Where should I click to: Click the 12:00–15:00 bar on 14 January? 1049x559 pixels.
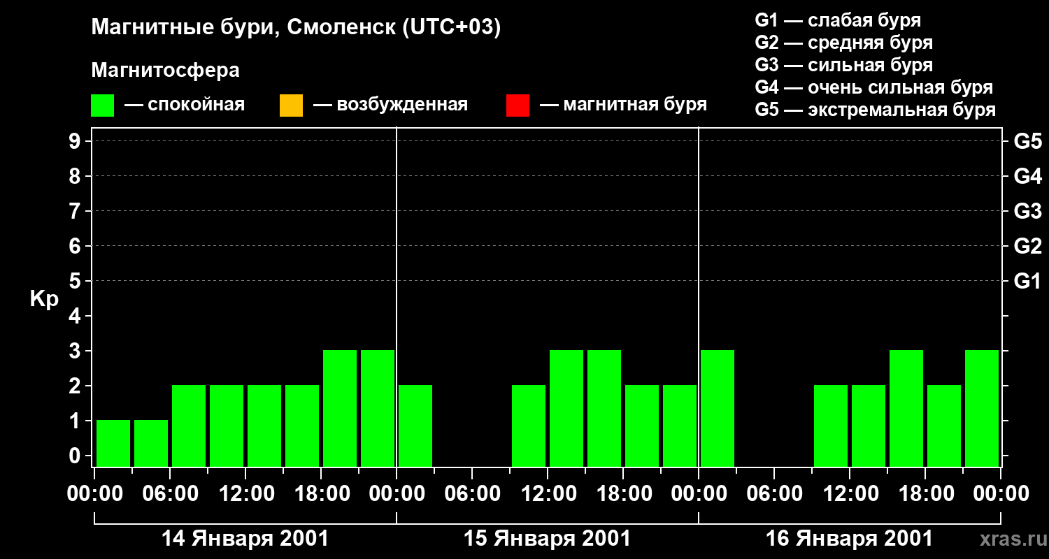[x=264, y=426]
